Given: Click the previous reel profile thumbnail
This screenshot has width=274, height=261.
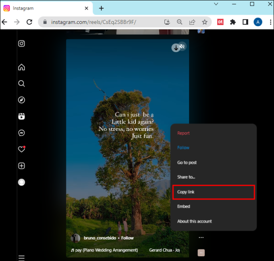Looking at the screenshot, I should pyautogui.click(x=201, y=31).
